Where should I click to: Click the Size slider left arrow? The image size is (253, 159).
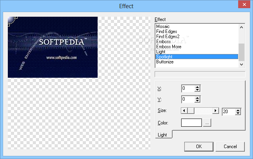coord(184,111)
